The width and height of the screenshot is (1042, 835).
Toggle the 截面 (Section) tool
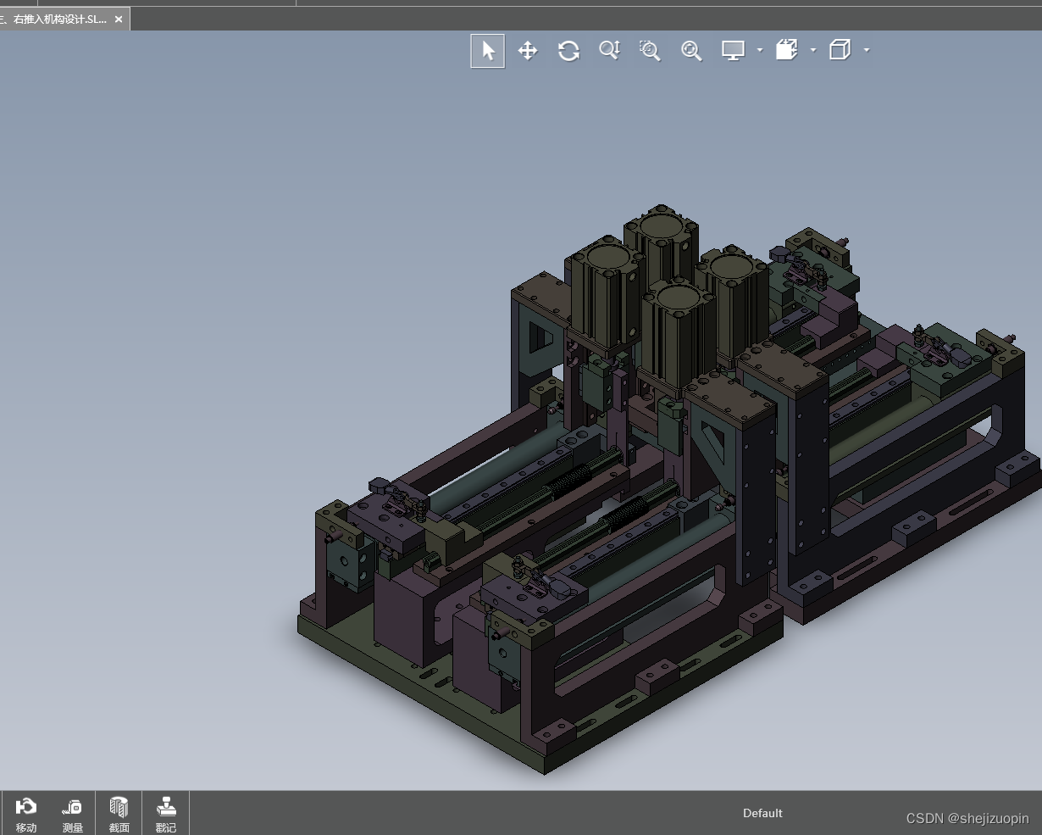(119, 814)
